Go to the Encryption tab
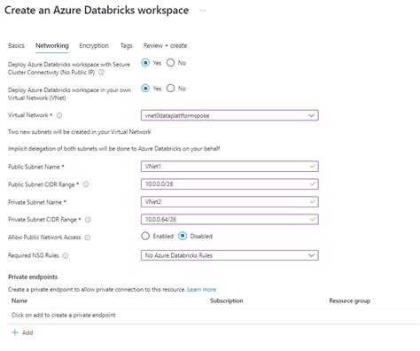Image resolution: width=420 pixels, height=351 pixels. pyautogui.click(x=94, y=45)
